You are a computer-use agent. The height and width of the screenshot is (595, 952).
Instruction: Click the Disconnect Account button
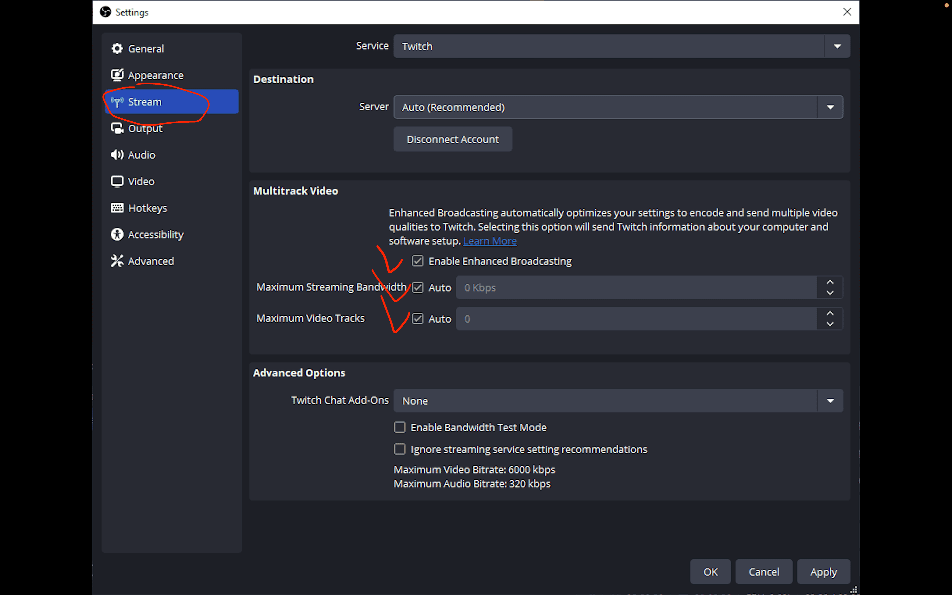[x=453, y=139]
